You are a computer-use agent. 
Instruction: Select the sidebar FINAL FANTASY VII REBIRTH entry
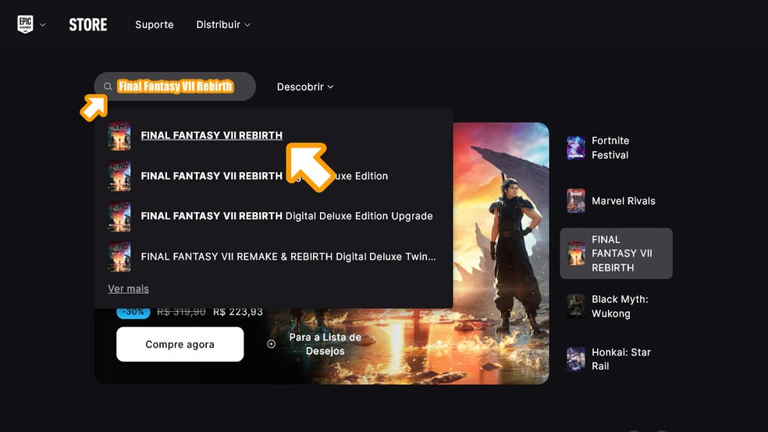pos(616,253)
